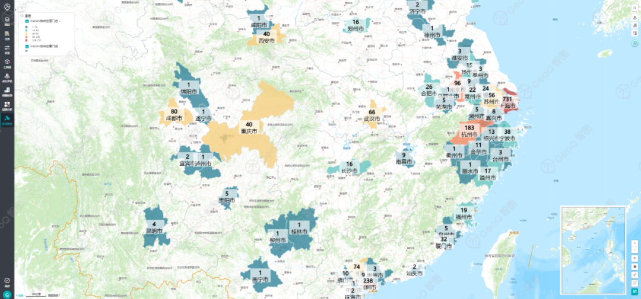Open the 点位评估 location pin item
This screenshot has height=299, width=641.
(7, 78)
